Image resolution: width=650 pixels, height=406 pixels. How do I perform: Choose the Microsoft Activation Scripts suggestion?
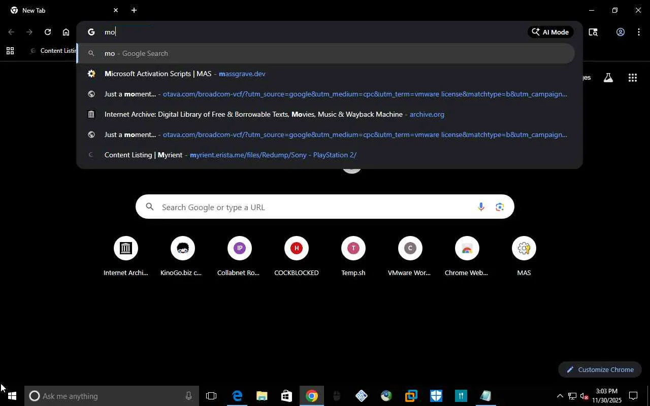[x=326, y=74]
